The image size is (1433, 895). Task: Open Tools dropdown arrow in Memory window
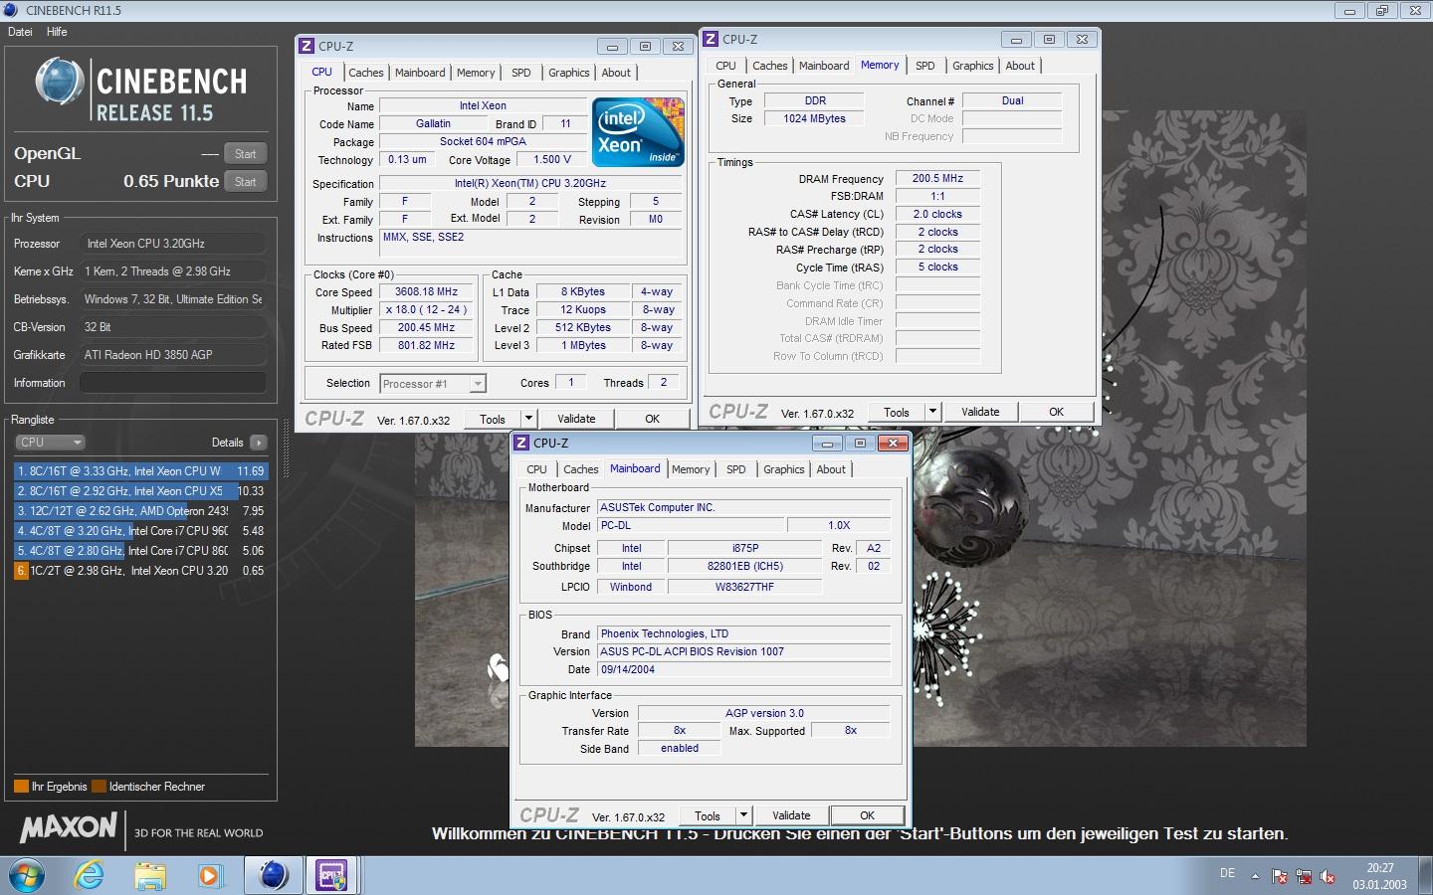pos(933,412)
